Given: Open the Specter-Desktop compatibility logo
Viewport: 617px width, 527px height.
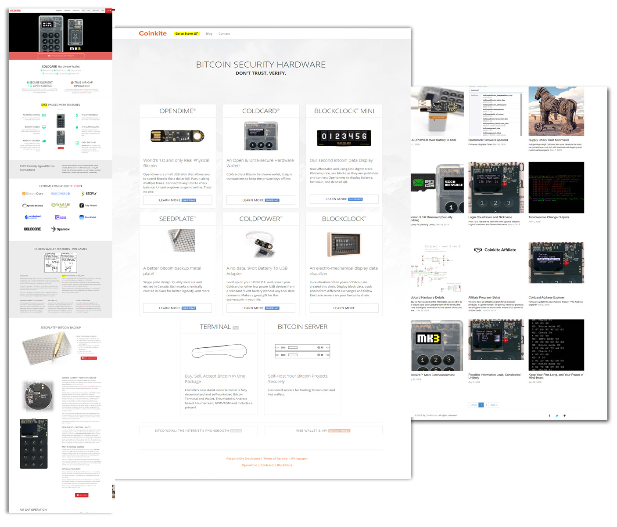Looking at the screenshot, I should 33,206.
